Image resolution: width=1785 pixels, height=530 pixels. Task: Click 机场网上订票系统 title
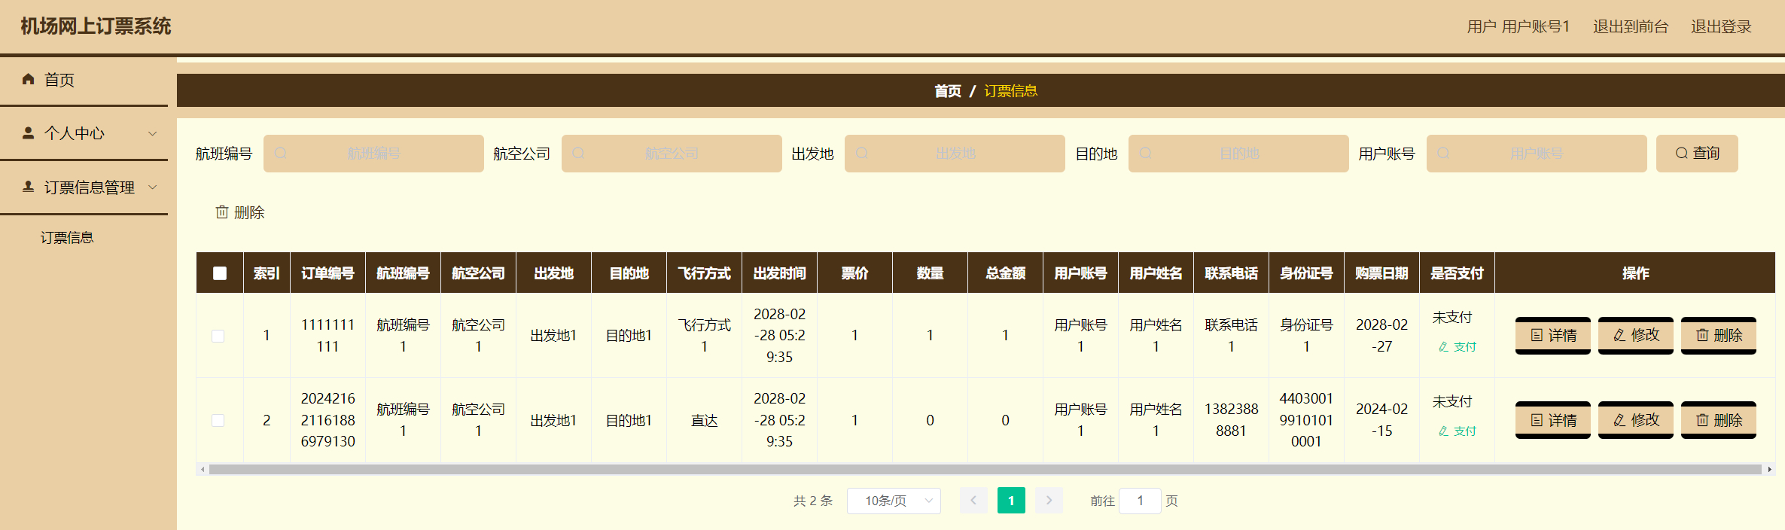point(96,26)
